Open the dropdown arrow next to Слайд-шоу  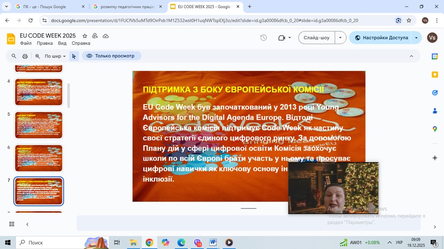(x=341, y=38)
